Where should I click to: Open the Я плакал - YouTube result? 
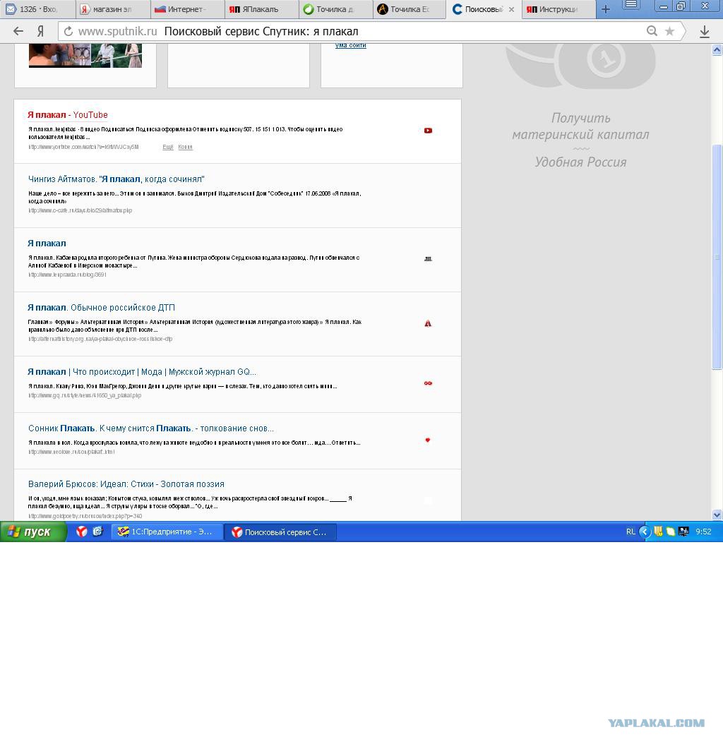(67, 115)
